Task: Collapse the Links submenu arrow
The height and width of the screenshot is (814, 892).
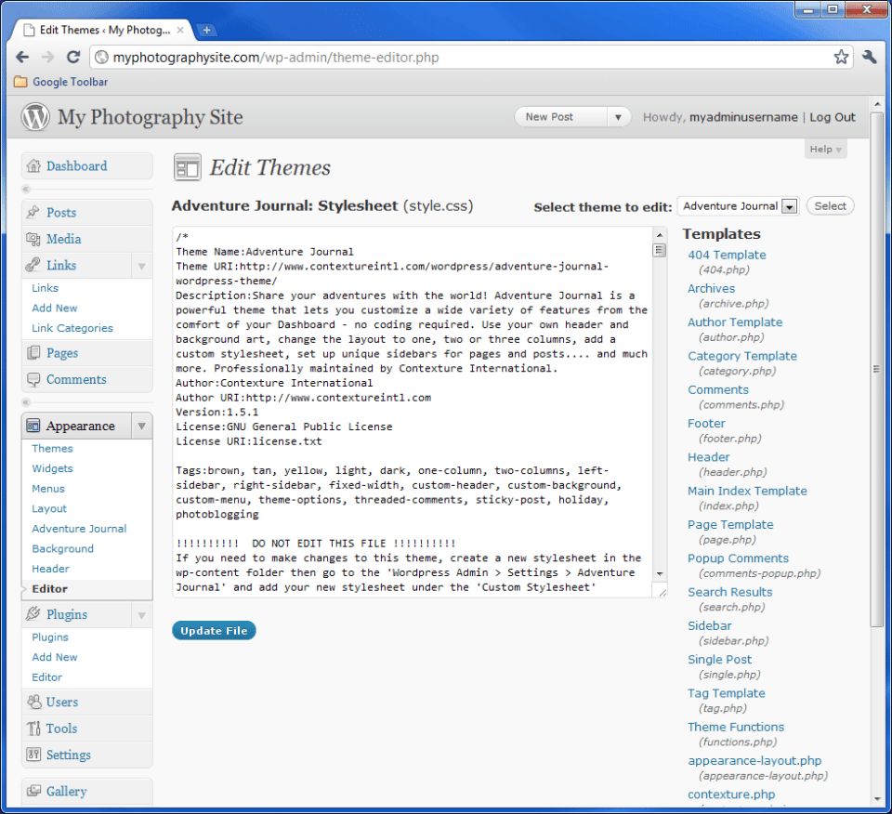Action: 141,266
